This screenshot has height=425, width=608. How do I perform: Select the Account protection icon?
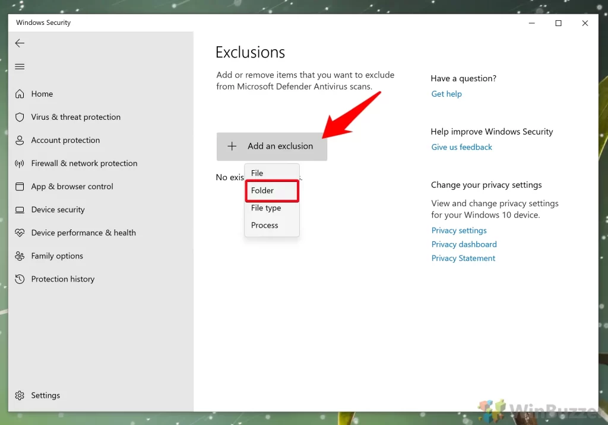pyautogui.click(x=65, y=140)
